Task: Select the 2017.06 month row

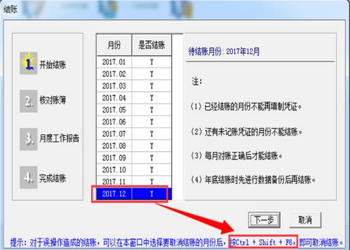Action: pos(134,122)
